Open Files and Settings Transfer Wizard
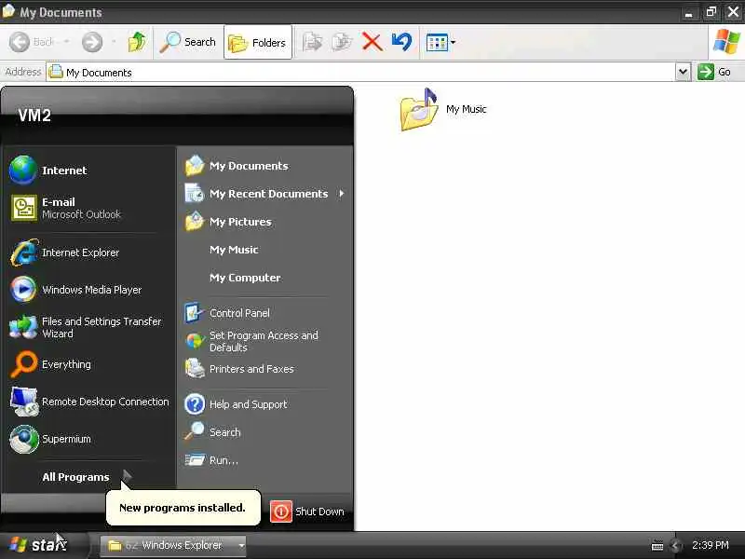 (90, 327)
